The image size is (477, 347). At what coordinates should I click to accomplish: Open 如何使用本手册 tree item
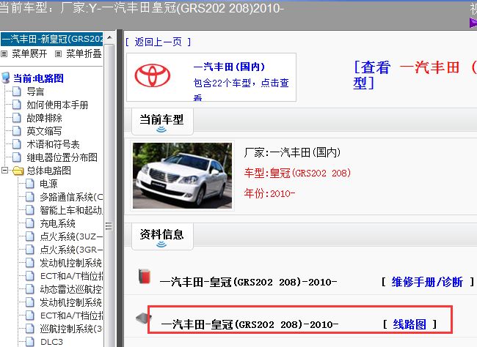[57, 105]
